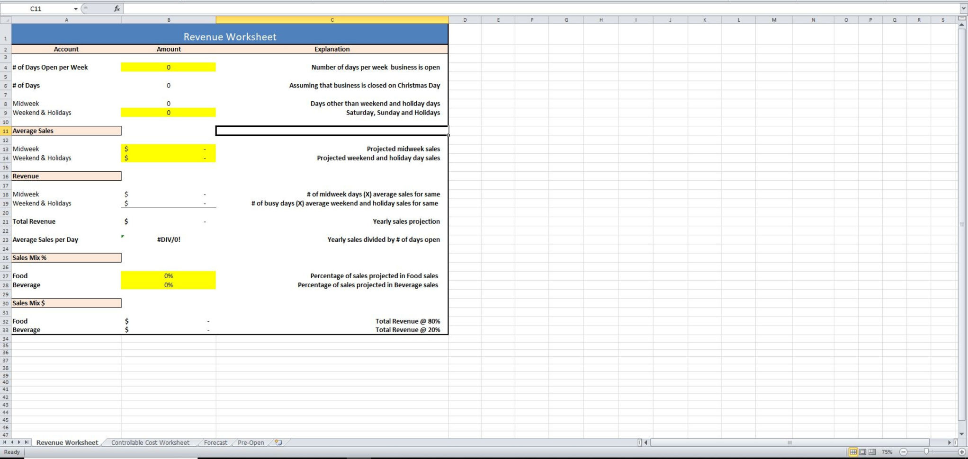Click the Name Box showing C11
Image resolution: width=968 pixels, height=459 pixels.
coord(36,9)
